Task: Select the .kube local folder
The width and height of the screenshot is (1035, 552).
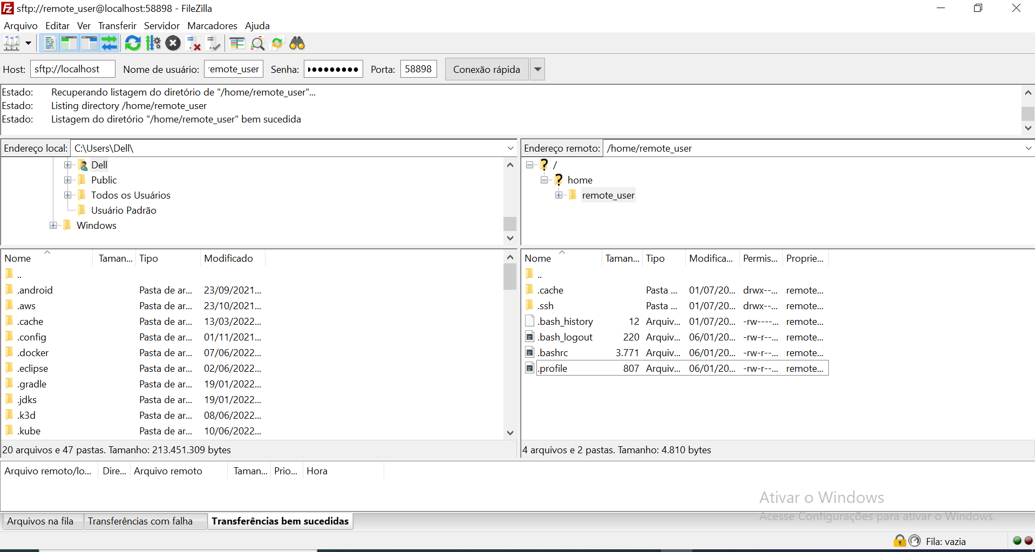Action: (29, 431)
